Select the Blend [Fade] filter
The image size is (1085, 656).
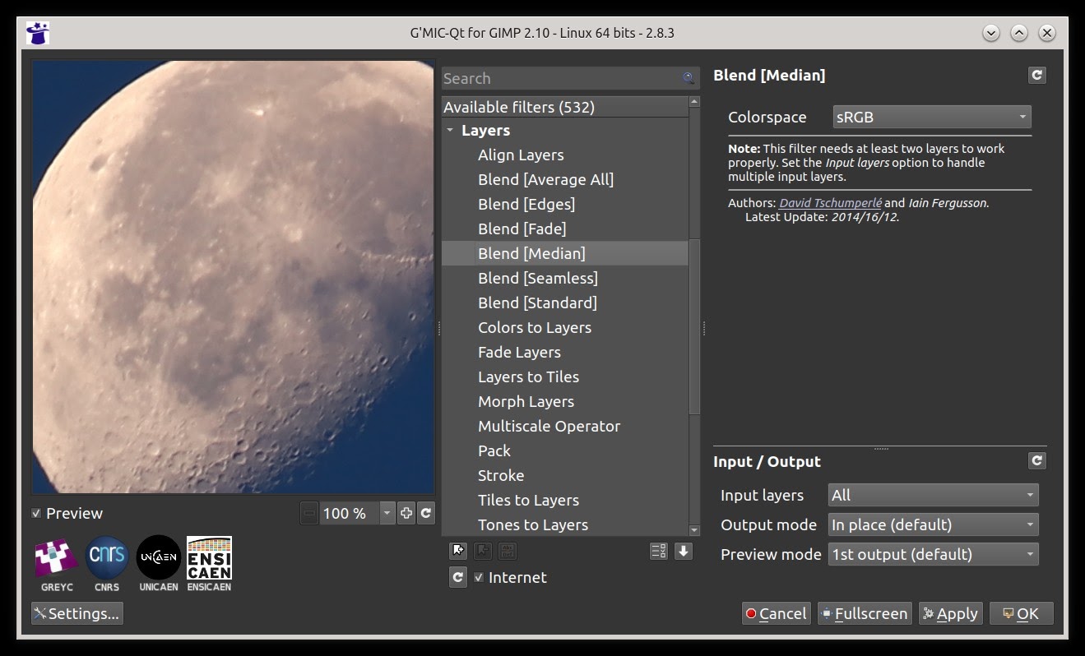pyautogui.click(x=522, y=229)
